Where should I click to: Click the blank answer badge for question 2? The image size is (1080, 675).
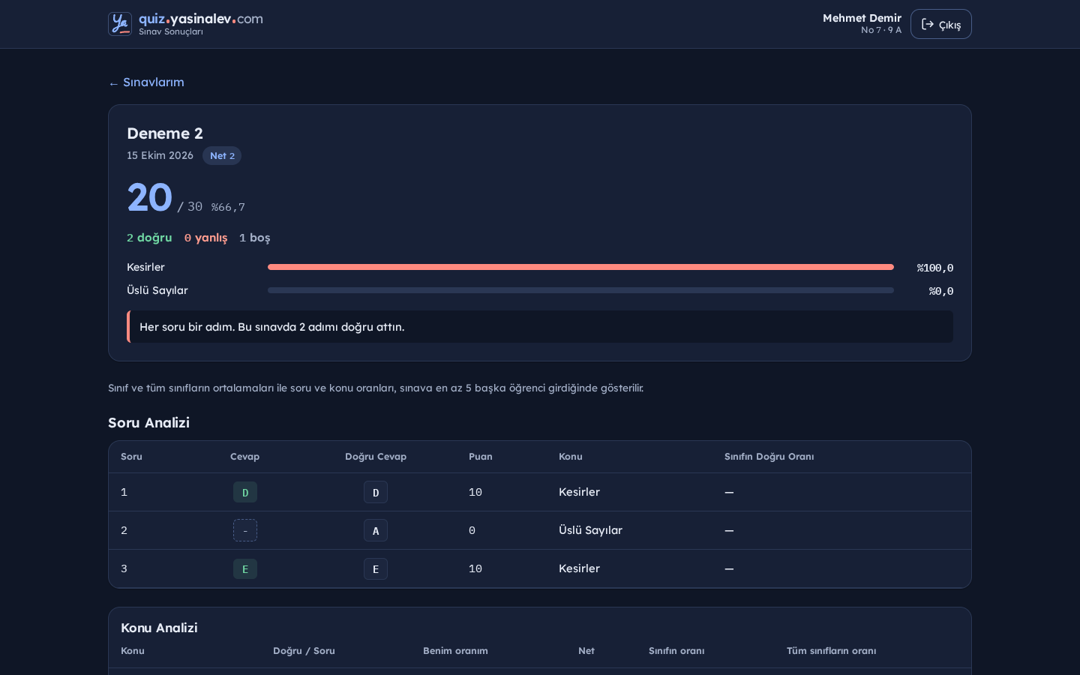tap(245, 530)
